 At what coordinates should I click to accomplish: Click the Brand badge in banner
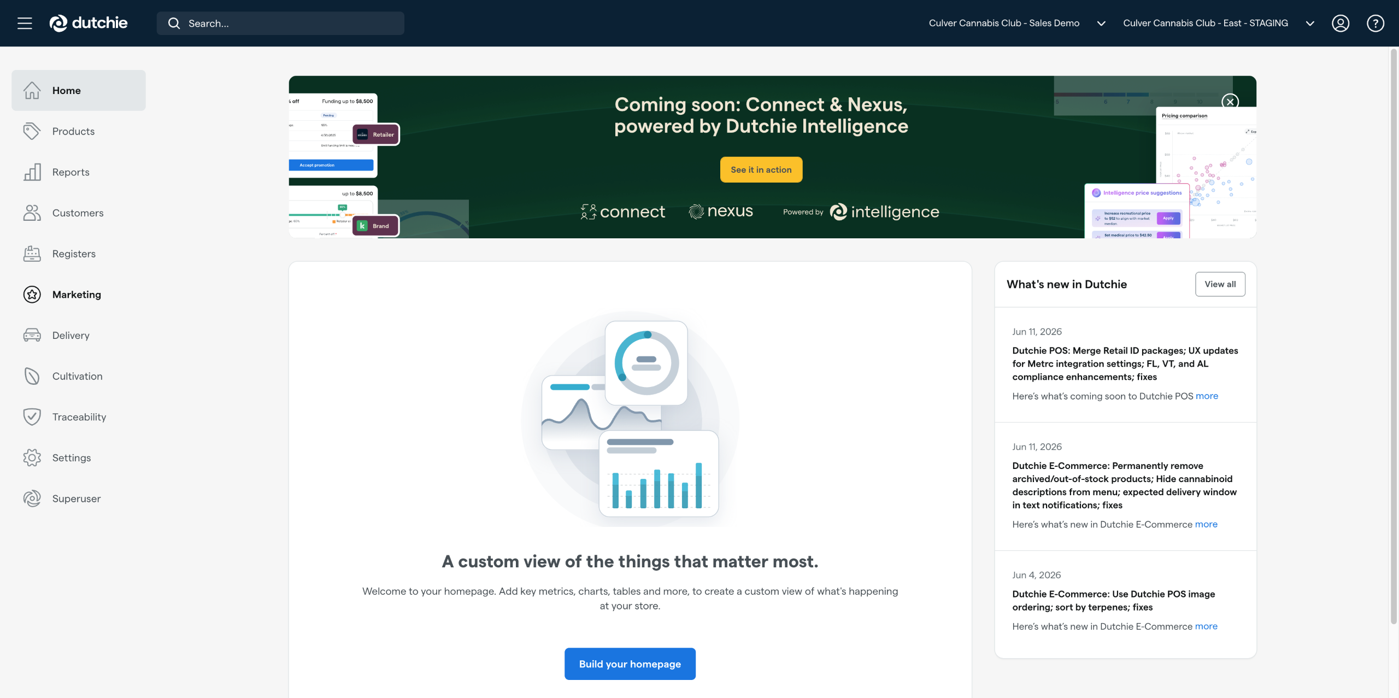[x=376, y=226]
